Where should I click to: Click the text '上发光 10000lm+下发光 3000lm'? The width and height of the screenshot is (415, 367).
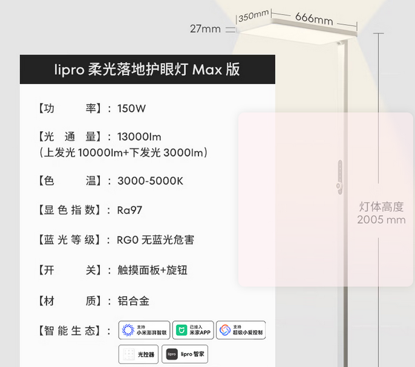(123, 153)
